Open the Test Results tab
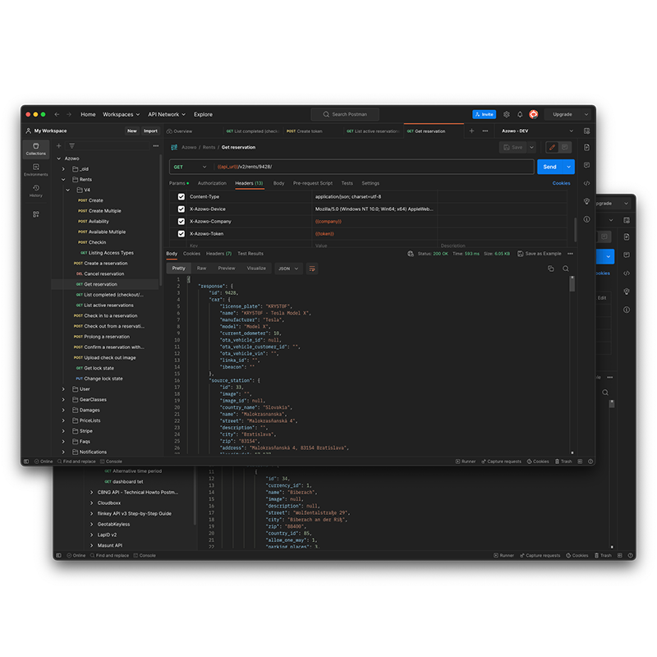 point(250,254)
